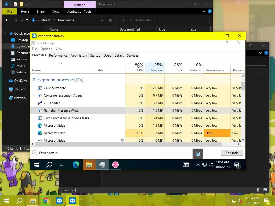Click the Edge icon on the sandbox taskbar
Viewport: 275px width, 206px height.
76,165
